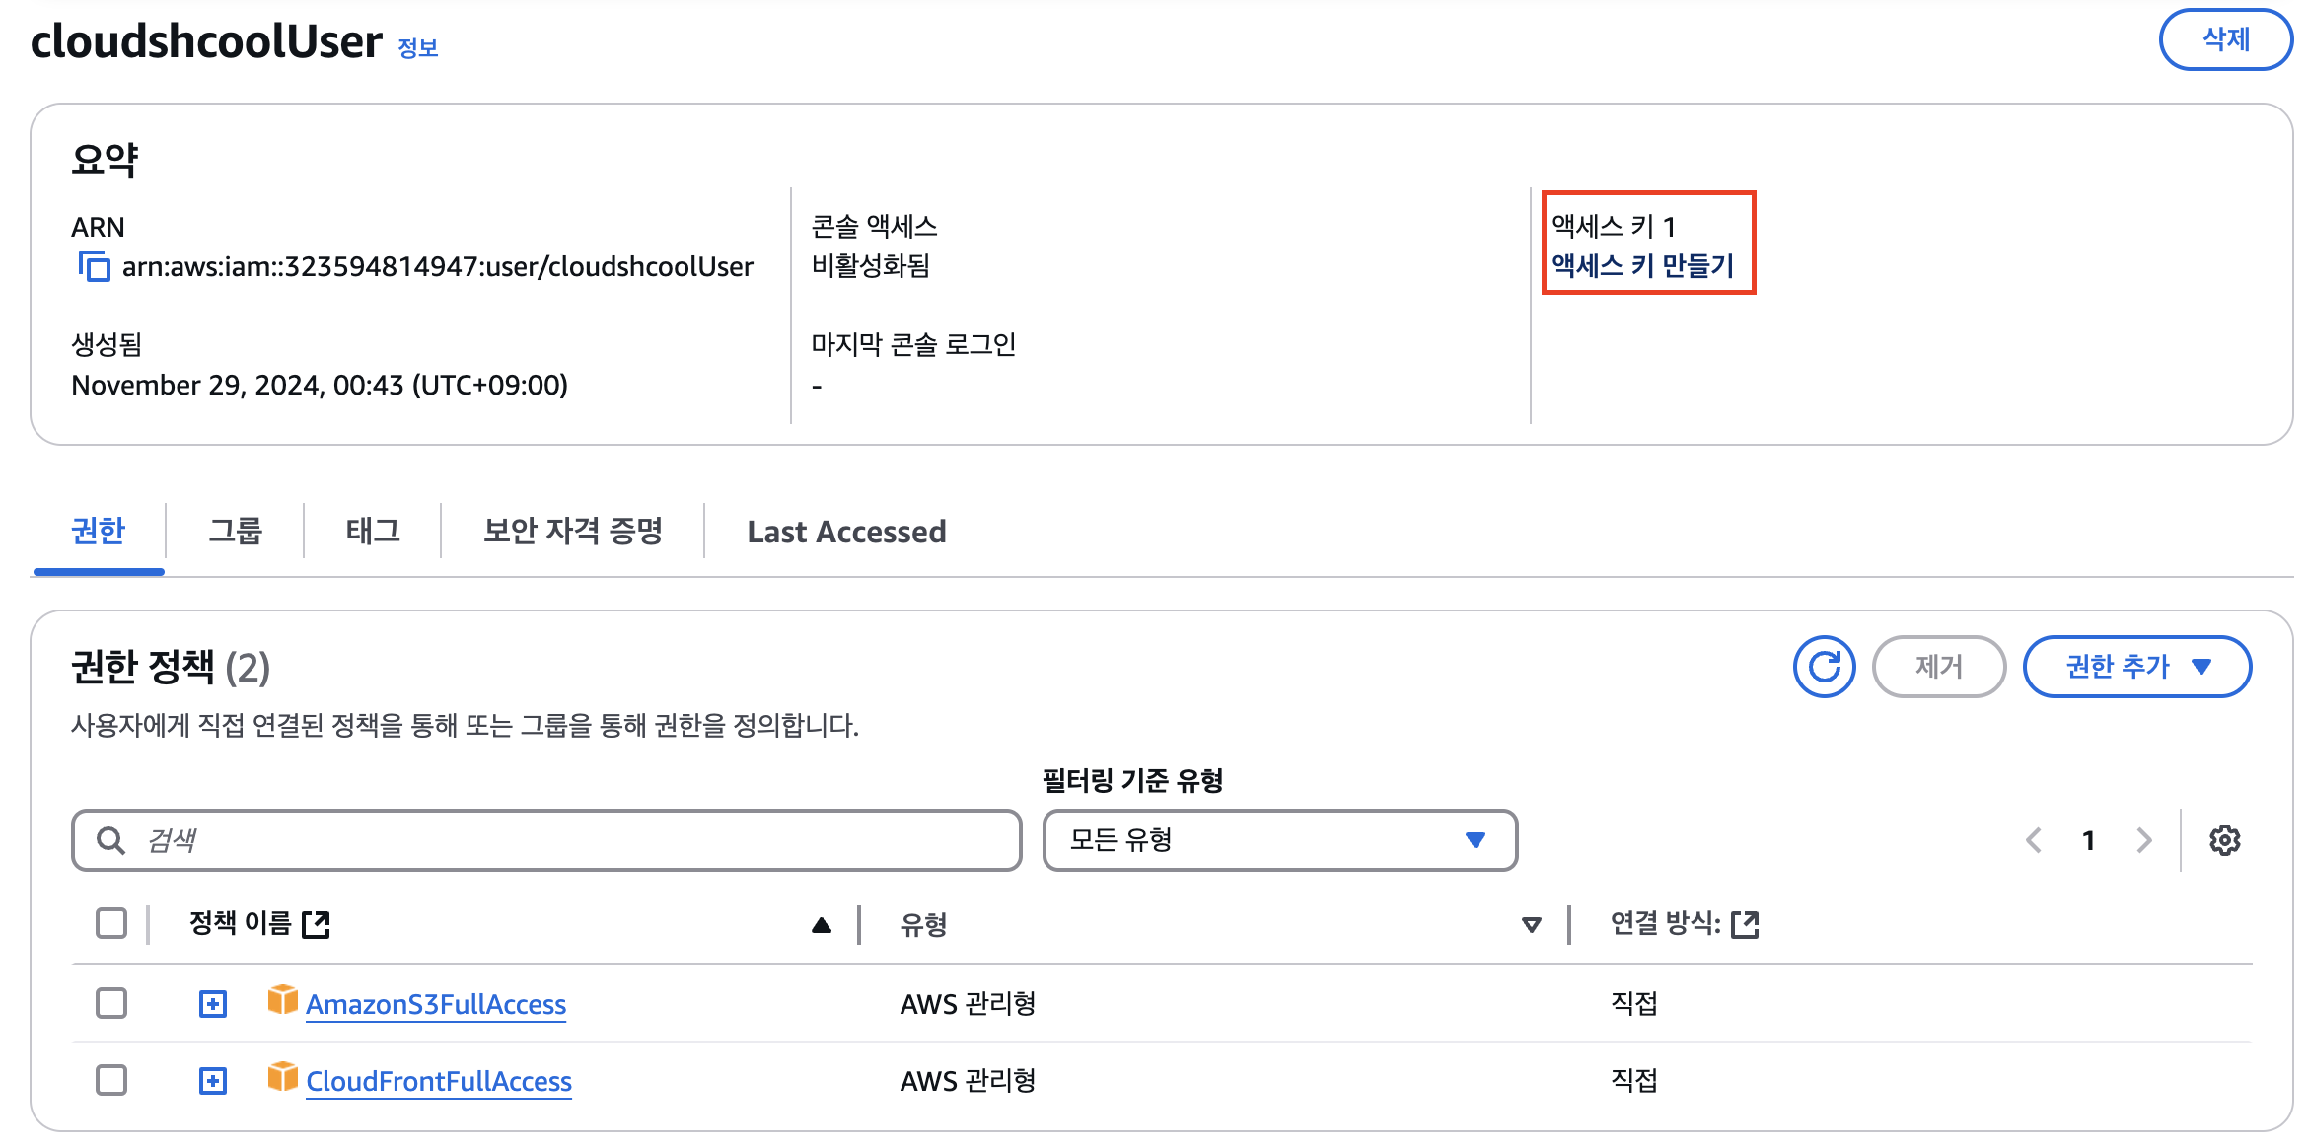The image size is (2308, 1148).
Task: Click 액세스 키 만들기 link
Action: pos(1642,265)
